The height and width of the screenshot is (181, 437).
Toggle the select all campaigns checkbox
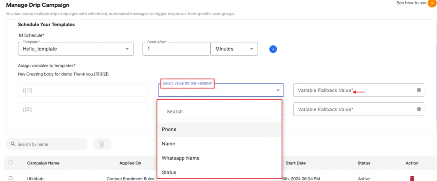point(11,163)
